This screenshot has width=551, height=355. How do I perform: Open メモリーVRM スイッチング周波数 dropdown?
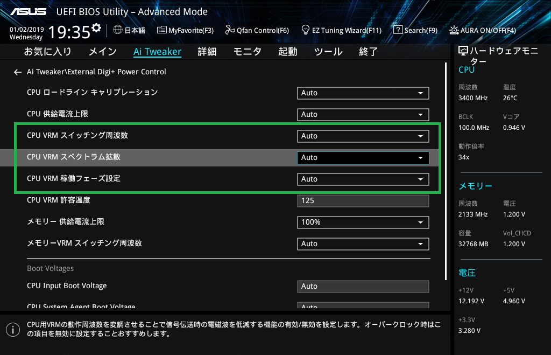tap(363, 244)
